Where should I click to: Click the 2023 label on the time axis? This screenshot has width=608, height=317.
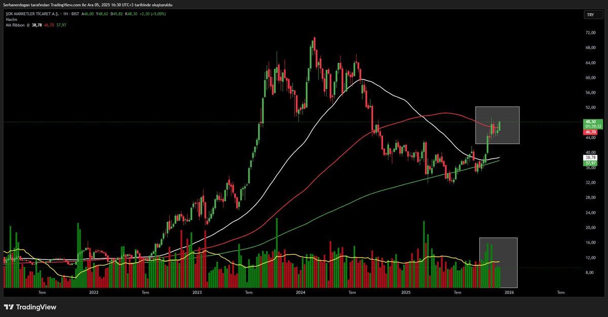[197, 292]
